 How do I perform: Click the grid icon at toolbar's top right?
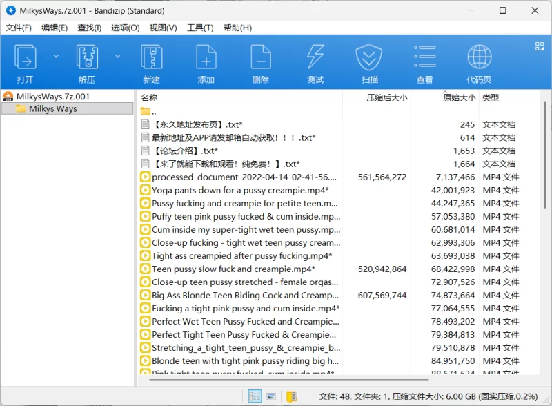tap(540, 46)
